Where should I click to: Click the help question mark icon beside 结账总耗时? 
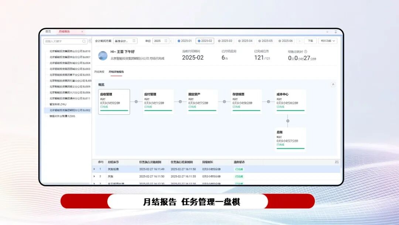(x=306, y=51)
